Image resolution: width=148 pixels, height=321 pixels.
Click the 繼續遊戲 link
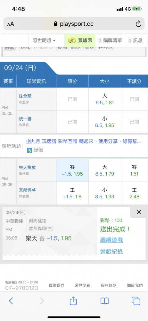point(111,240)
